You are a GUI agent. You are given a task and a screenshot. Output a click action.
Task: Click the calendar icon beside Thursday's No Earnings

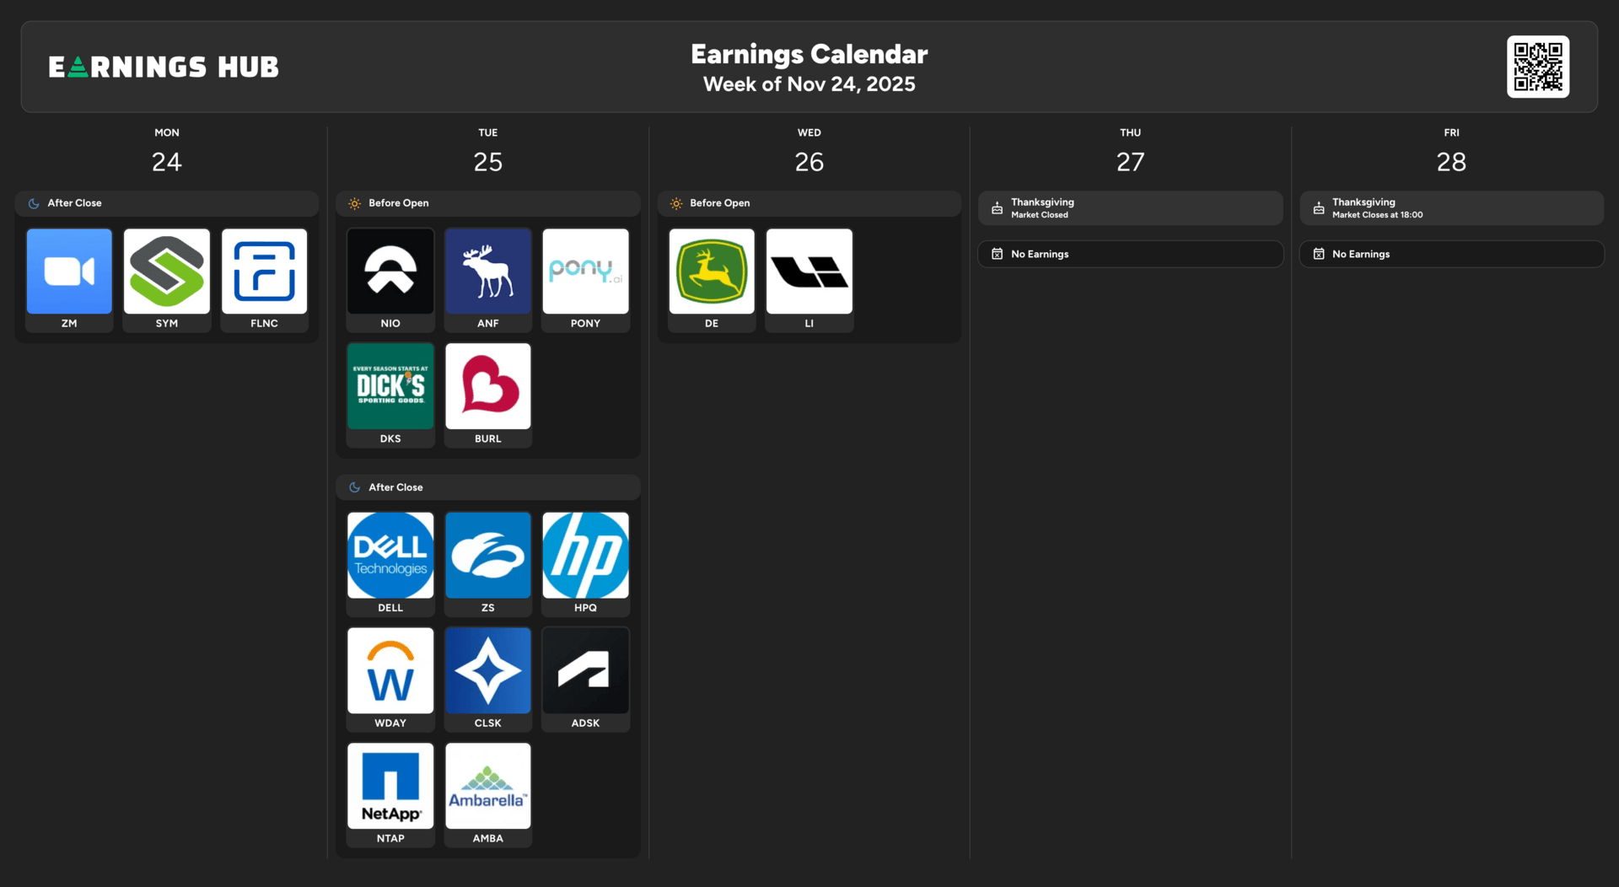(x=997, y=254)
